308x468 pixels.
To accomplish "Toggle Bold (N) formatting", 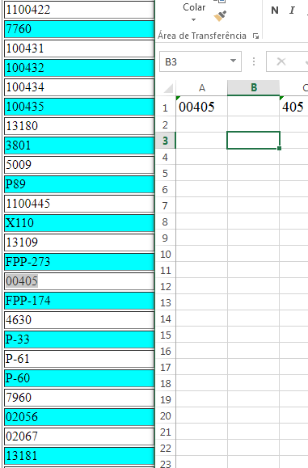I will click(x=275, y=11).
